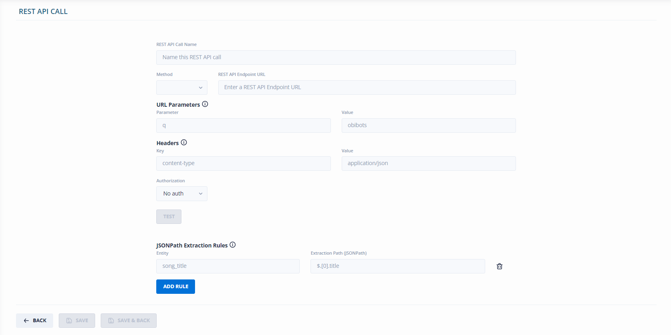Click the TEST button
The image size is (671, 335).
point(169,217)
